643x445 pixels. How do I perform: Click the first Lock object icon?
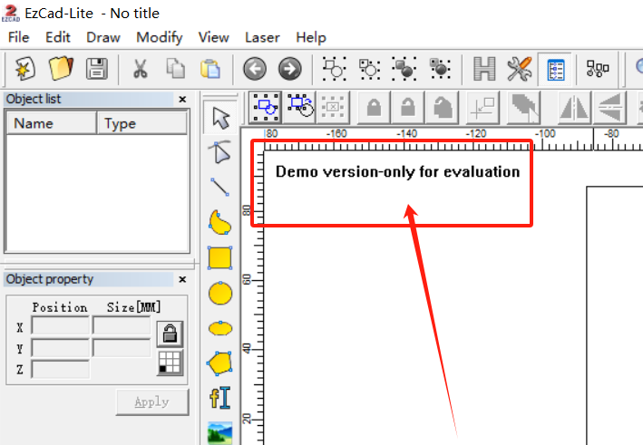[x=374, y=108]
